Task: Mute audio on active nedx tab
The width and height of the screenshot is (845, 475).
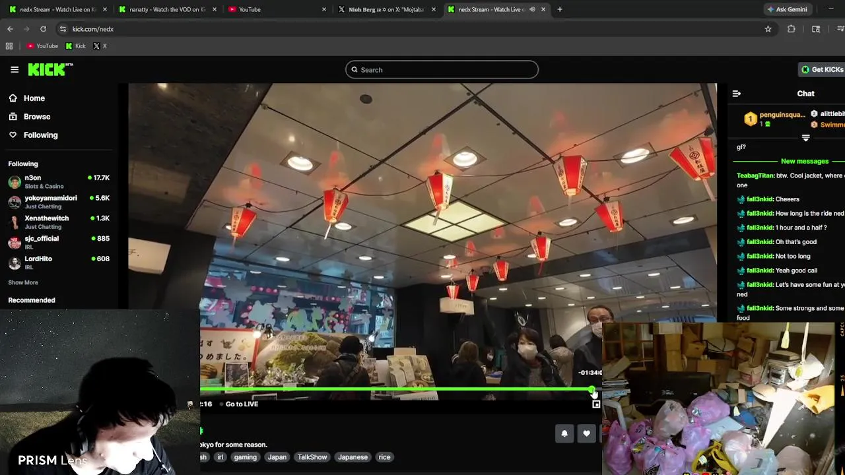Action: coord(532,9)
